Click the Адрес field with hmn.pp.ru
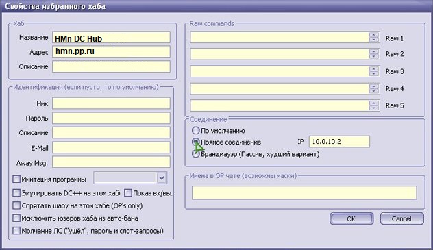Image resolution: width=433 pixels, height=250 pixels. pyautogui.click(x=111, y=51)
